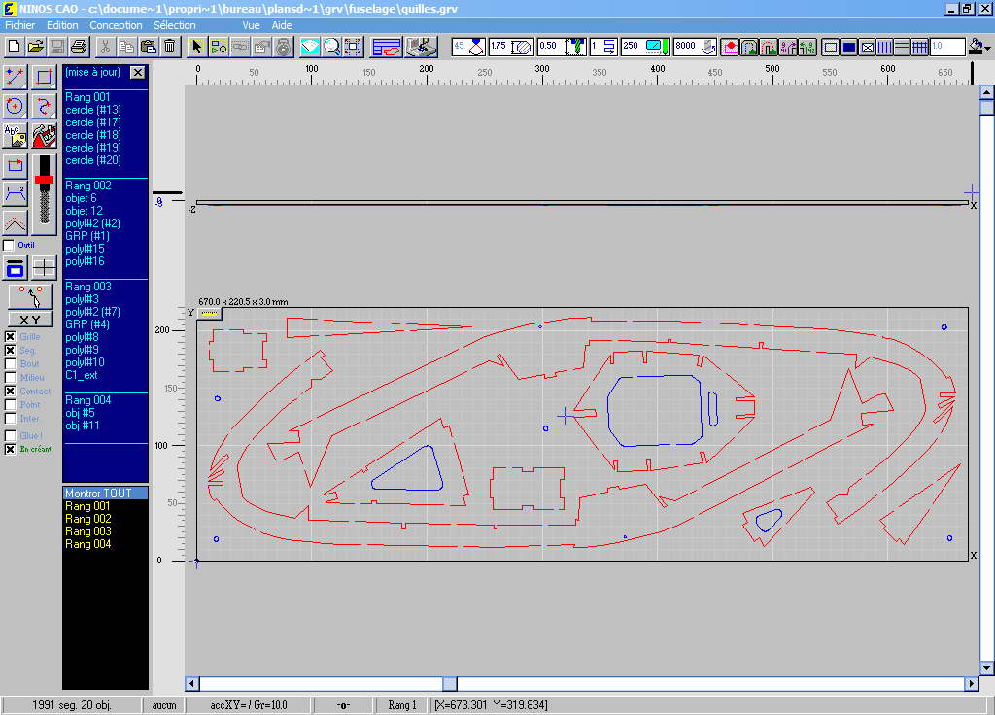This screenshot has width=995, height=715.
Task: Close the mise à jour panel
Action: click(137, 73)
